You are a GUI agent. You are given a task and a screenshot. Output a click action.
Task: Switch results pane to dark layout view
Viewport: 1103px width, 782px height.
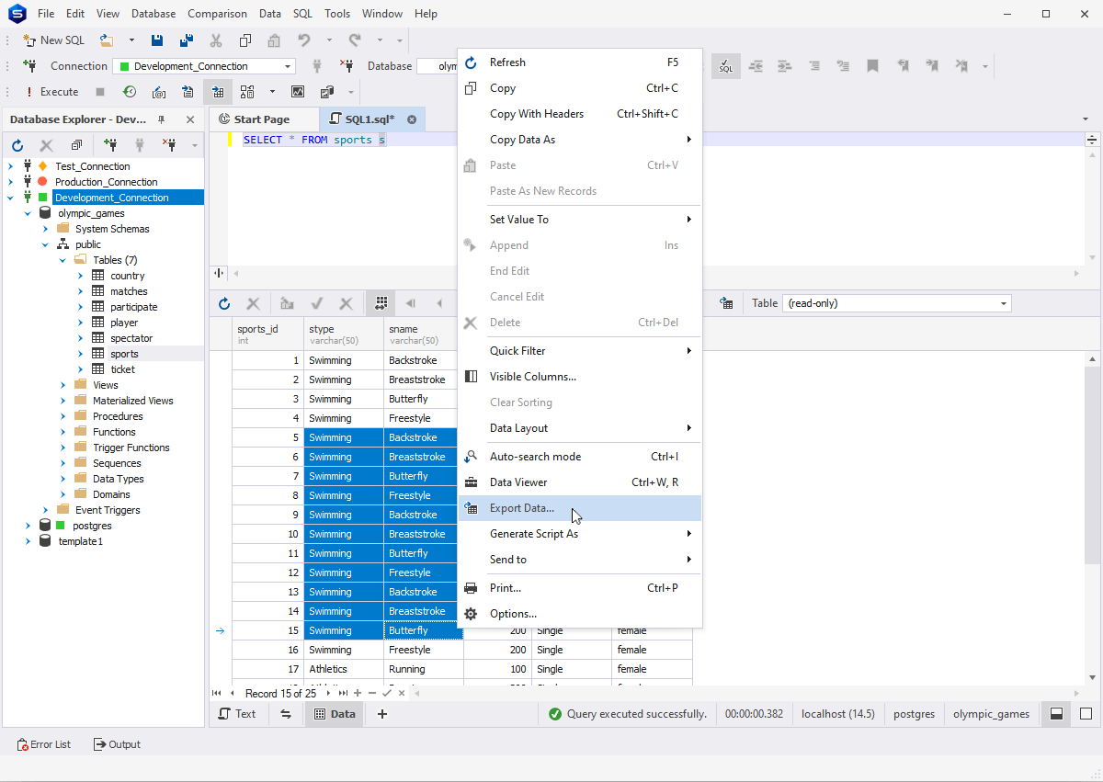[x=1055, y=713]
